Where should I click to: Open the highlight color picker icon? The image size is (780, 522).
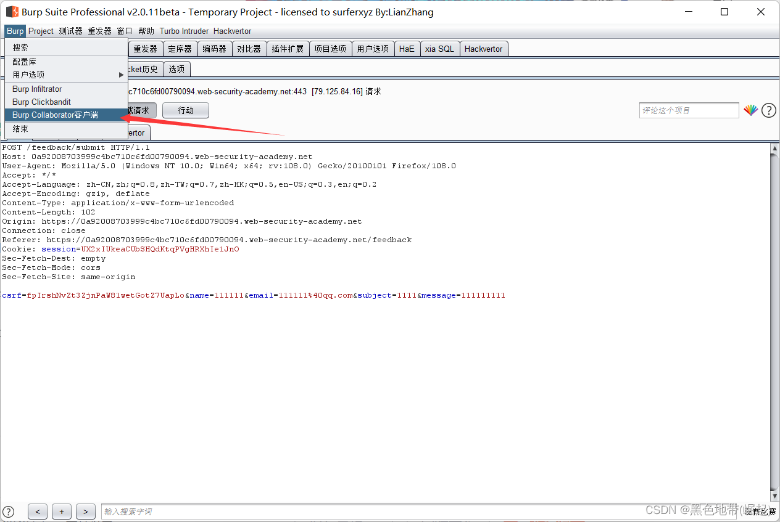pyautogui.click(x=750, y=110)
